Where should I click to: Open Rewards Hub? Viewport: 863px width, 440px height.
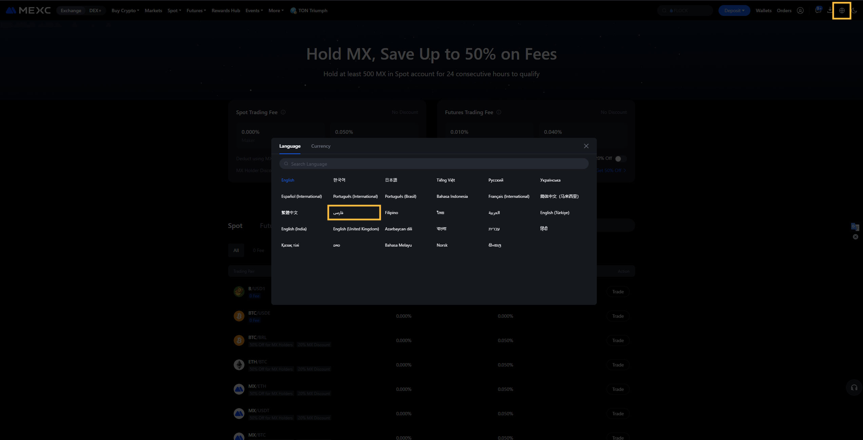[x=225, y=11]
